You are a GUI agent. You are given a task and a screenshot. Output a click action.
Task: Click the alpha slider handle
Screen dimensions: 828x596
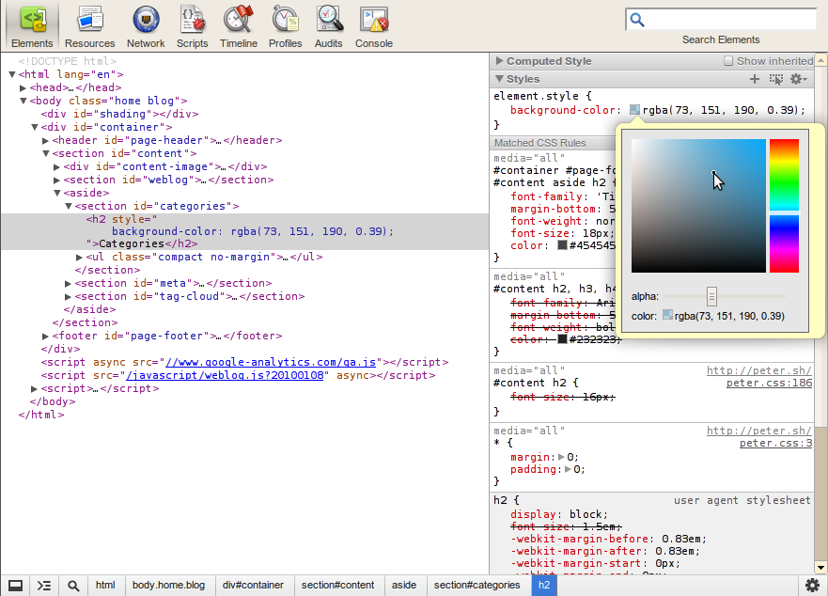pos(711,296)
